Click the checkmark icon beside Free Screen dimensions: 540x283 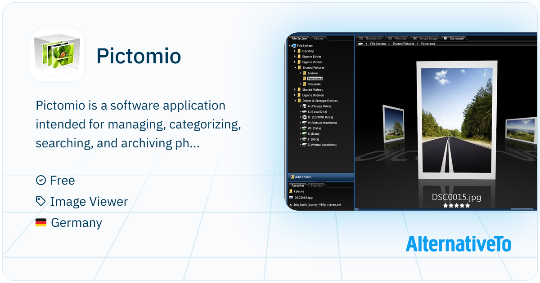[x=41, y=180]
